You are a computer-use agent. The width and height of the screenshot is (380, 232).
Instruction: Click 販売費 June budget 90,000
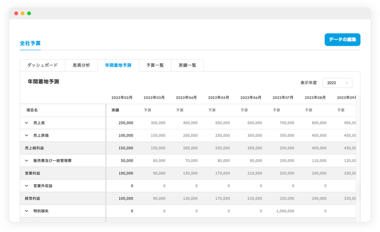[256, 160]
